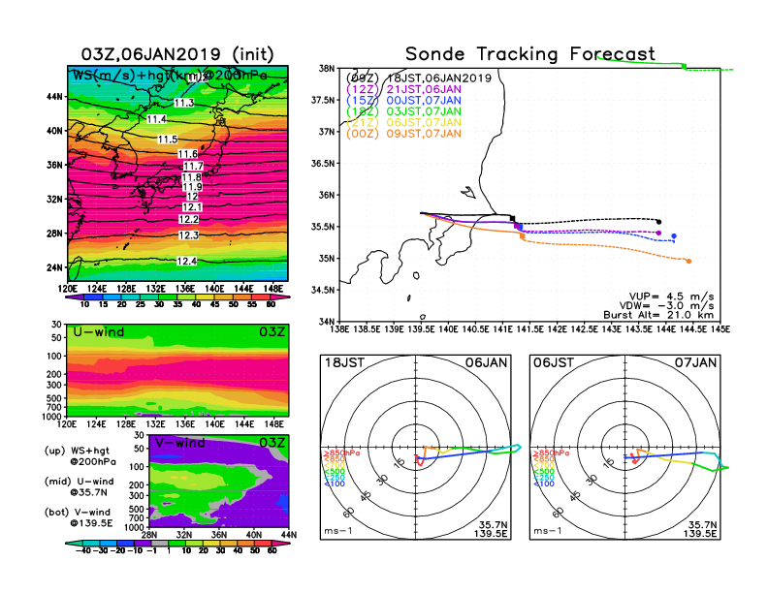This screenshot has width=768, height=593.
Task: Click the segment between 10 and 15 on wind-speed colorbar
Action: coord(93,297)
